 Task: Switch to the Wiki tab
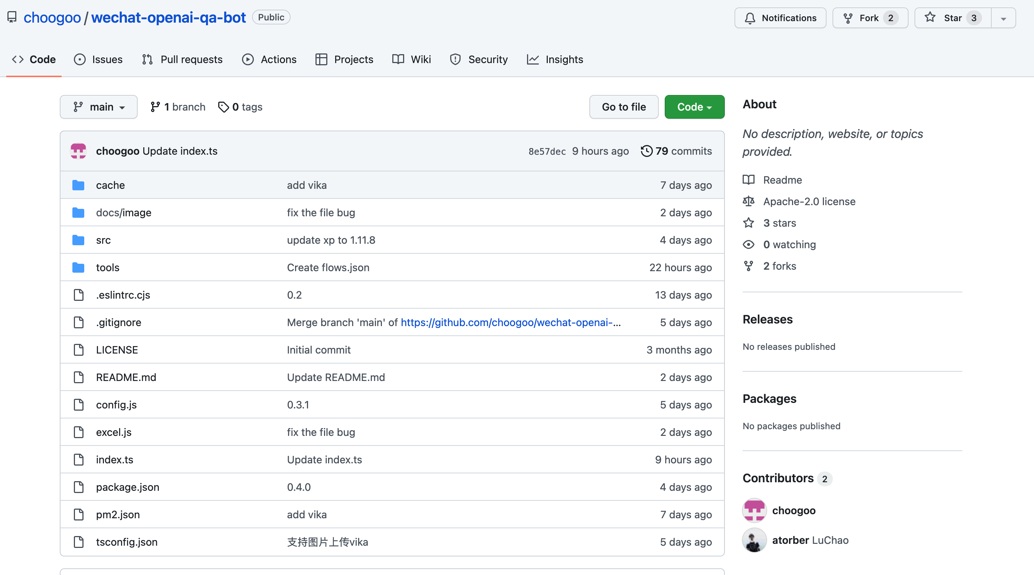[412, 59]
